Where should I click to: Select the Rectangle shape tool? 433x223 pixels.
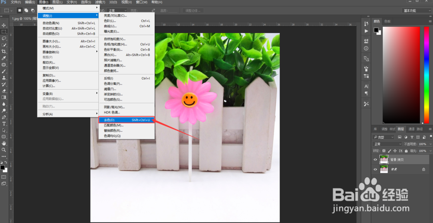[4, 137]
